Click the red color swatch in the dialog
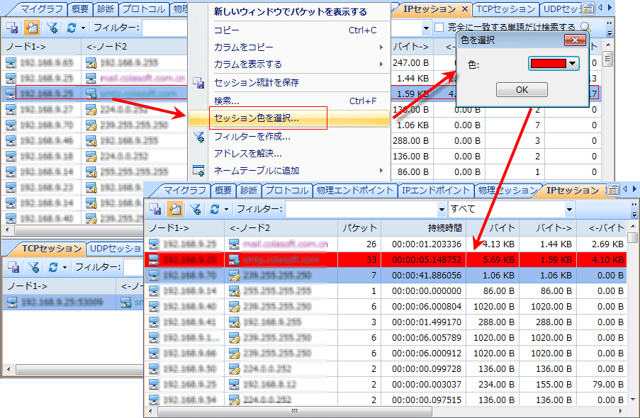The image size is (640, 418). click(x=548, y=64)
